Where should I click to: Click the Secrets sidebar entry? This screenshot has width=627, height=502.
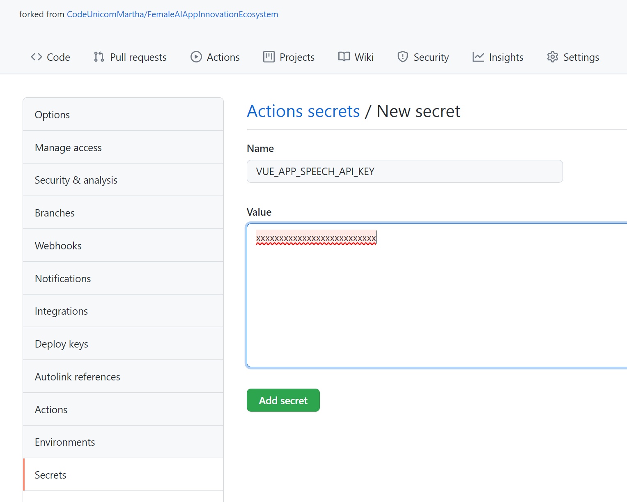click(x=50, y=475)
